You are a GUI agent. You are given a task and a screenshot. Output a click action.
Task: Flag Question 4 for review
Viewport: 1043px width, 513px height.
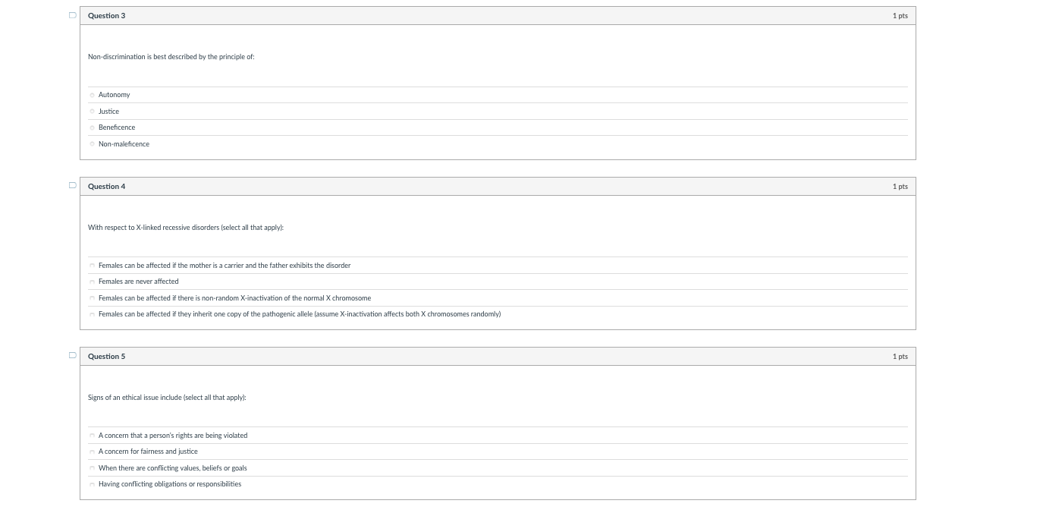(x=73, y=185)
